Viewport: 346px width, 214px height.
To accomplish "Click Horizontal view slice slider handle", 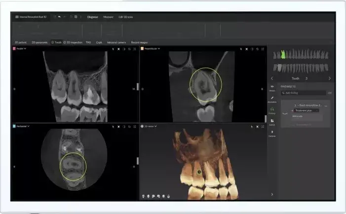I will click(138, 161).
